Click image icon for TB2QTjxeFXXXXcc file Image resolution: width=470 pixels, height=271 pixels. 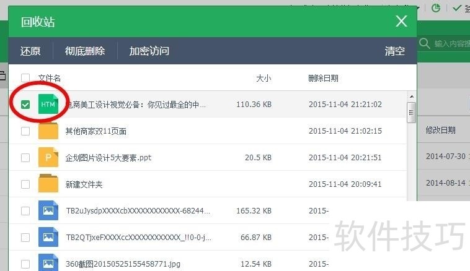[48, 238]
